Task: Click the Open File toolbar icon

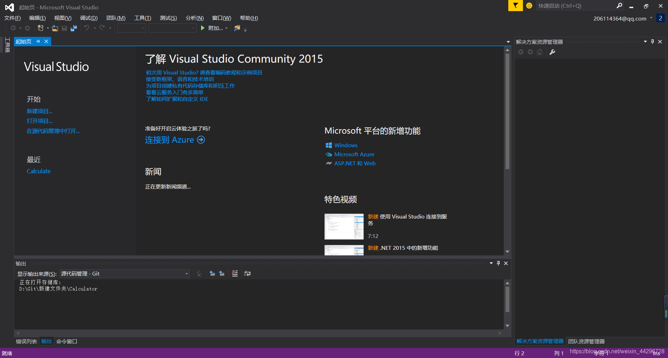Action: 55,28
